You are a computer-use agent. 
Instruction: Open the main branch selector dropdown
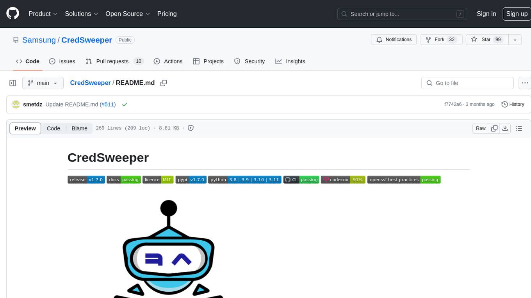pyautogui.click(x=43, y=83)
